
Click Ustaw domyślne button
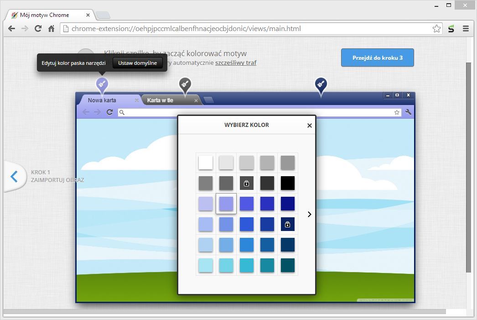[x=138, y=63]
